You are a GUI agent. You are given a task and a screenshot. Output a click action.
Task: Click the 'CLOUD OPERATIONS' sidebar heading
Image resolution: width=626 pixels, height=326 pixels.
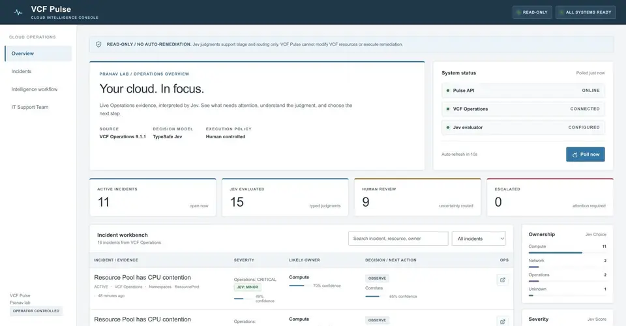pyautogui.click(x=33, y=37)
